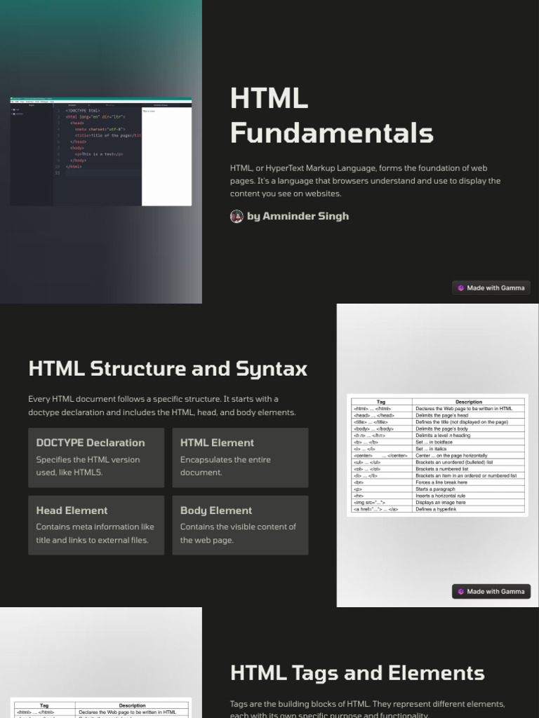
Task: Click the first slide's Made with Gamma badge
Action: [x=491, y=288]
